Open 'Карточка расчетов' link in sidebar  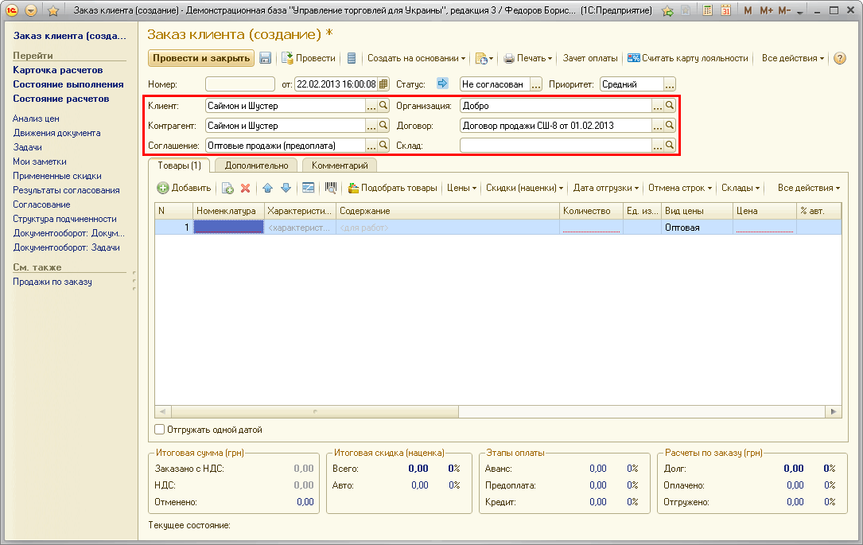click(x=57, y=70)
